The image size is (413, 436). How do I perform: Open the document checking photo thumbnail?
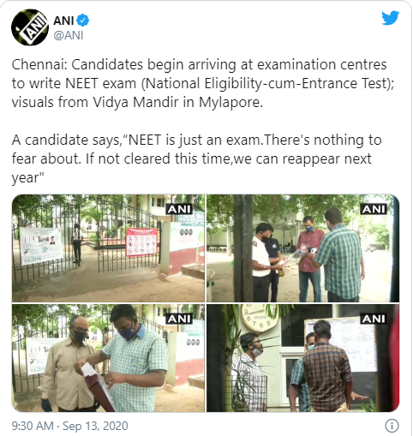pos(302,248)
